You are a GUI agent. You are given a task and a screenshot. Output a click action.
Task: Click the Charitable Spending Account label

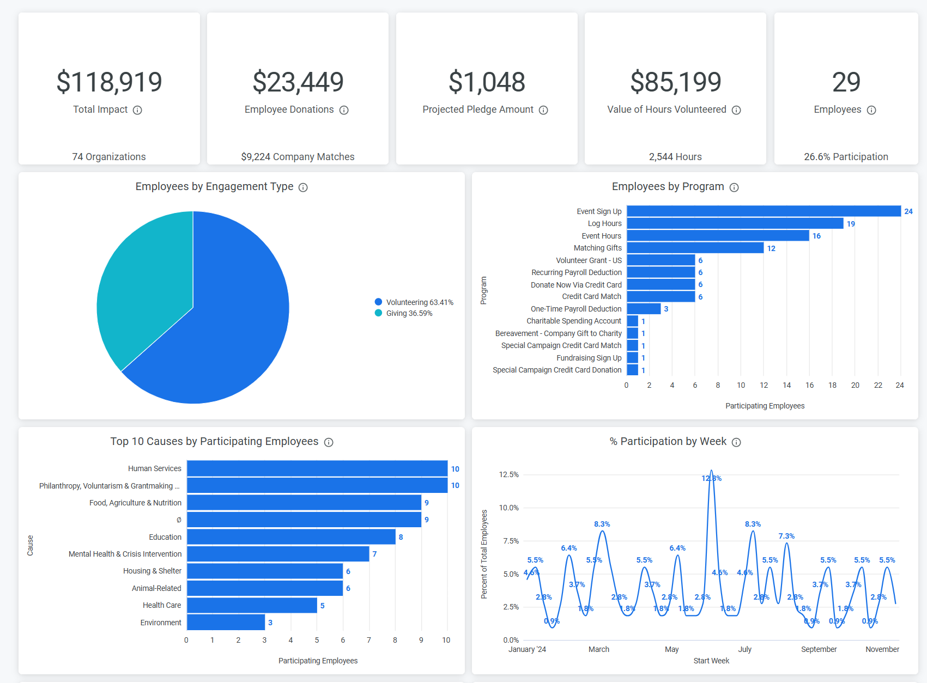(x=574, y=321)
